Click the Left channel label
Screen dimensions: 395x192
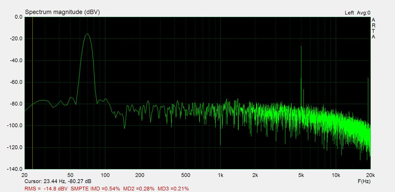pos(349,13)
